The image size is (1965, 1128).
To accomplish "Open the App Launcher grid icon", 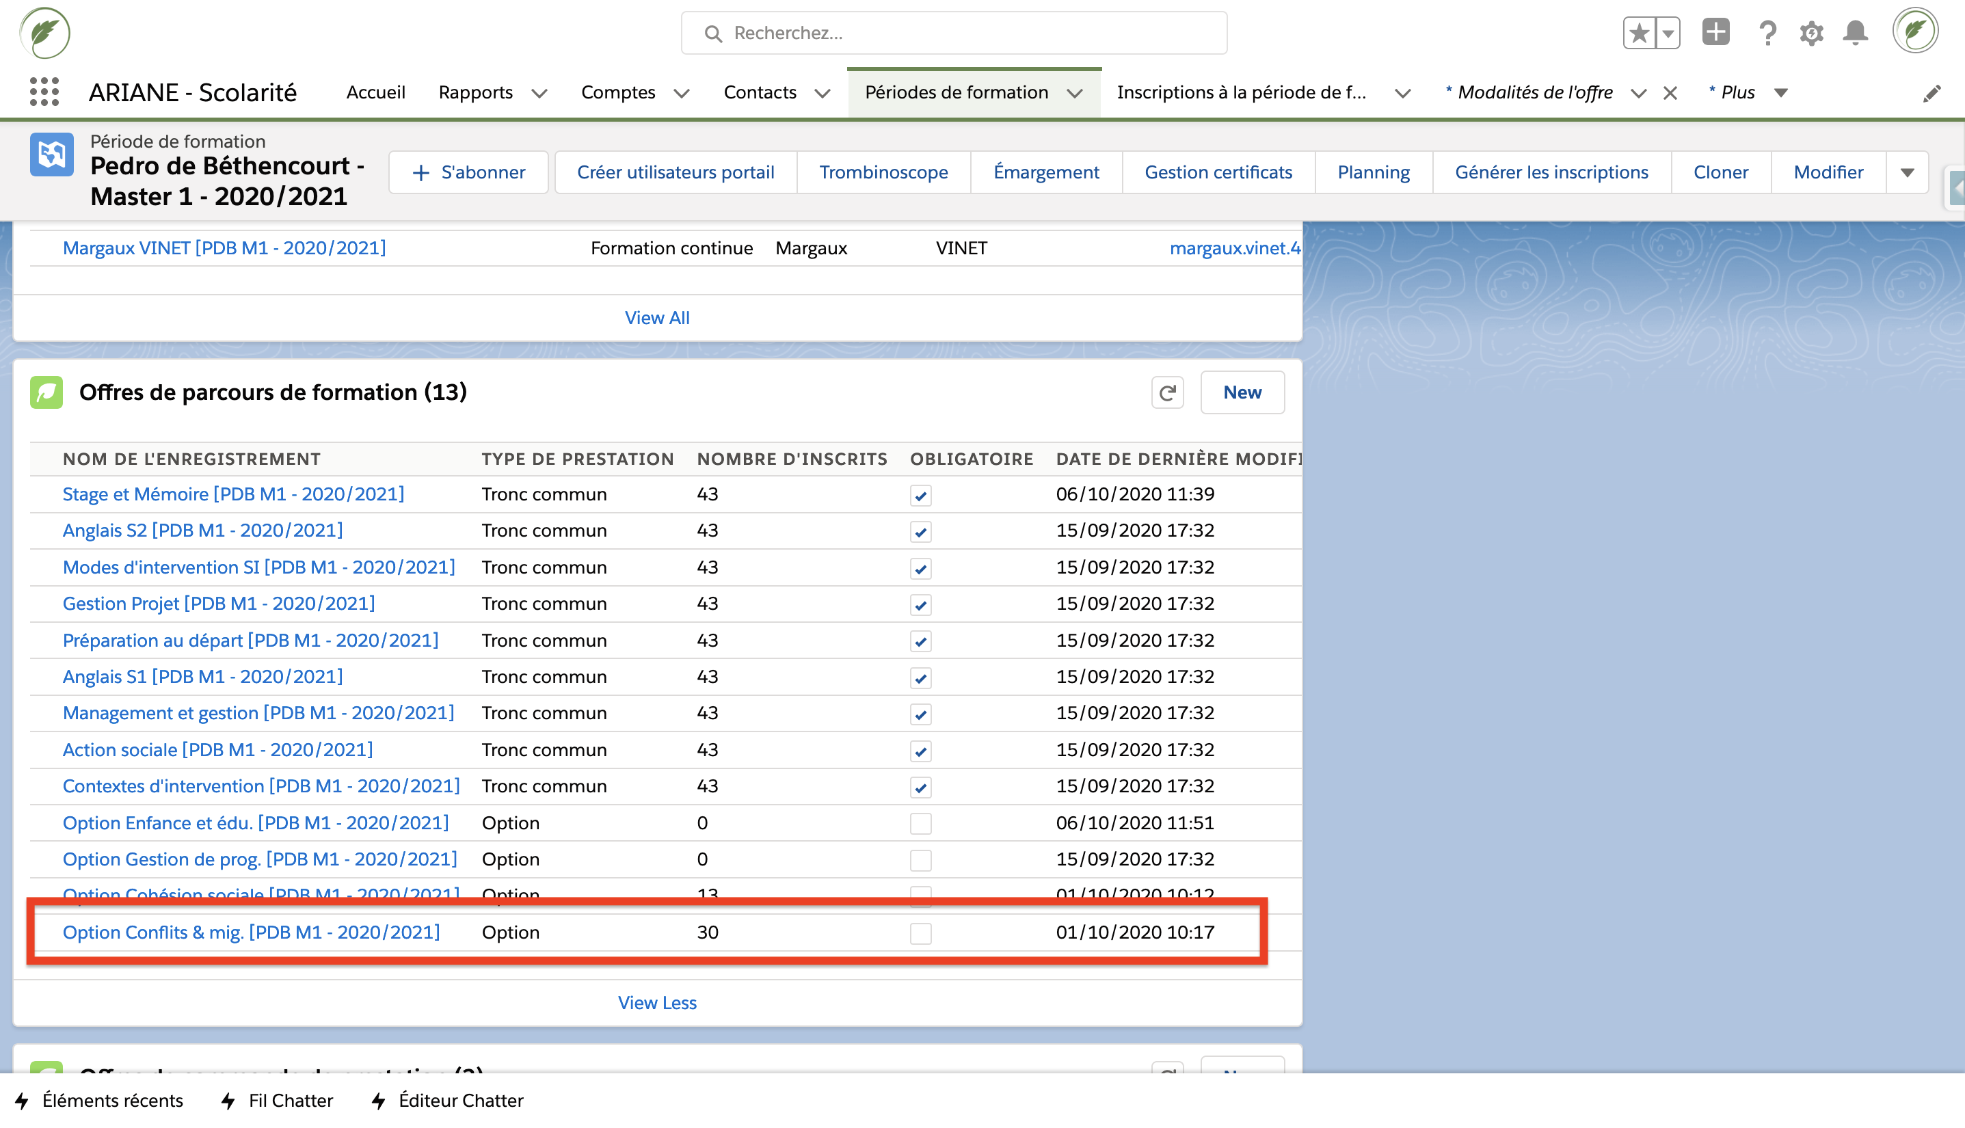I will pos(44,92).
